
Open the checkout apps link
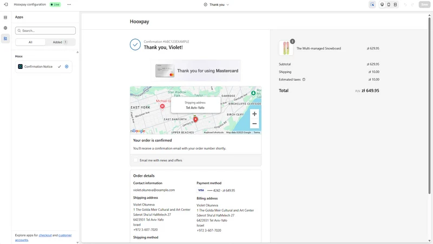pyautogui.click(x=45, y=235)
